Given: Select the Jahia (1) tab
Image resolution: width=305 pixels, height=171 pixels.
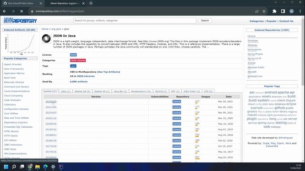Looking at the screenshot, I should (x=66, y=91).
